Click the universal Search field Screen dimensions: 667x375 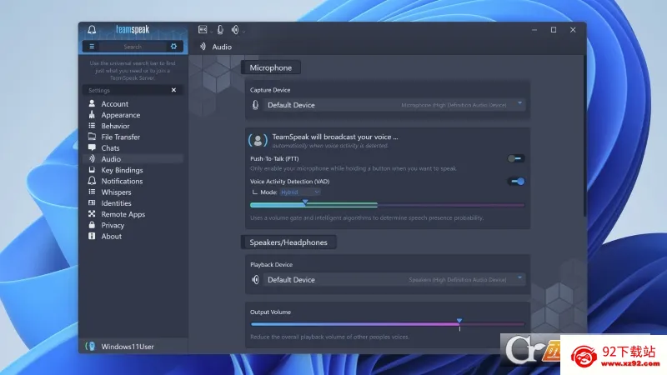click(x=133, y=47)
